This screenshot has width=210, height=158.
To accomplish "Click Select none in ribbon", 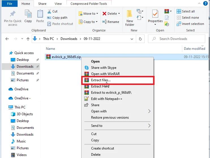I will pyautogui.click(x=188, y=18).
